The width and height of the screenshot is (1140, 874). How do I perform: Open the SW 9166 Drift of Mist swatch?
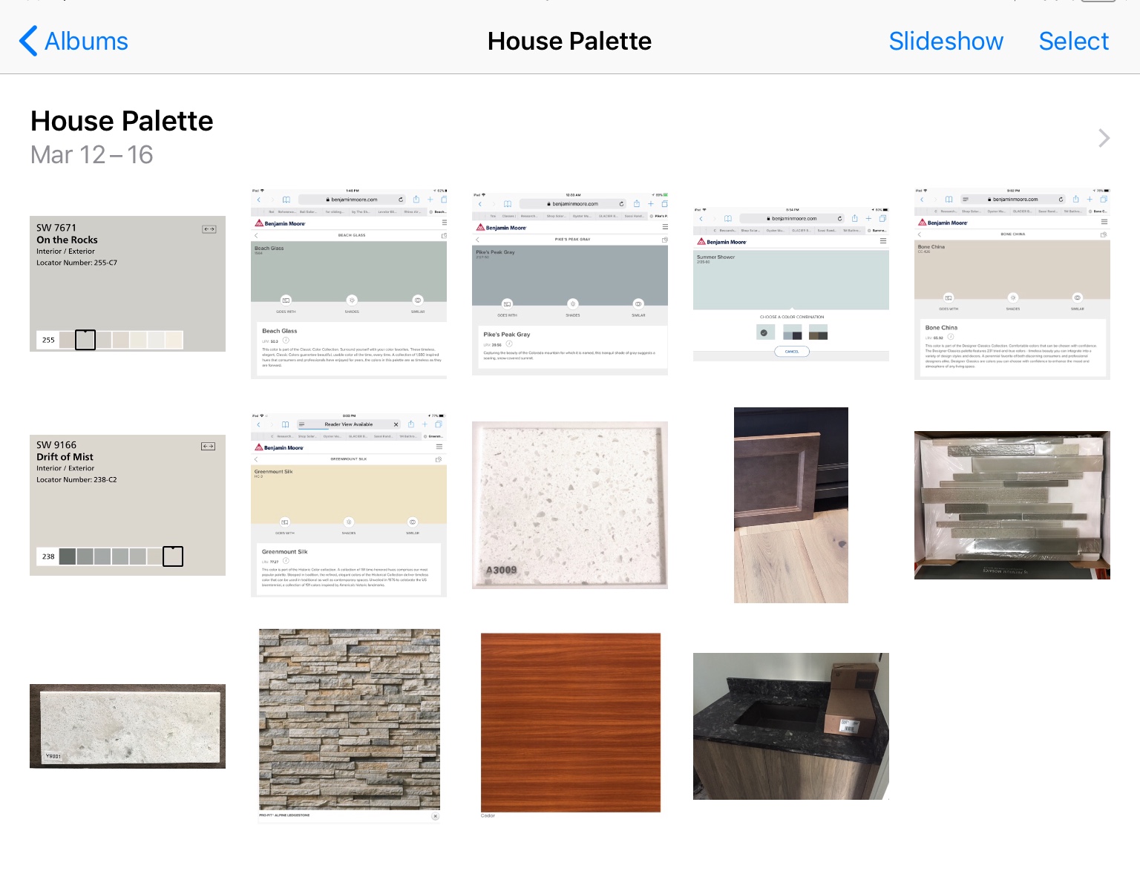[128, 505]
